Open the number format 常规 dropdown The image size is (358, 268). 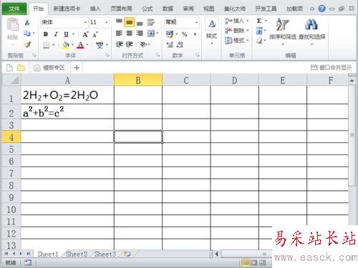[196, 22]
